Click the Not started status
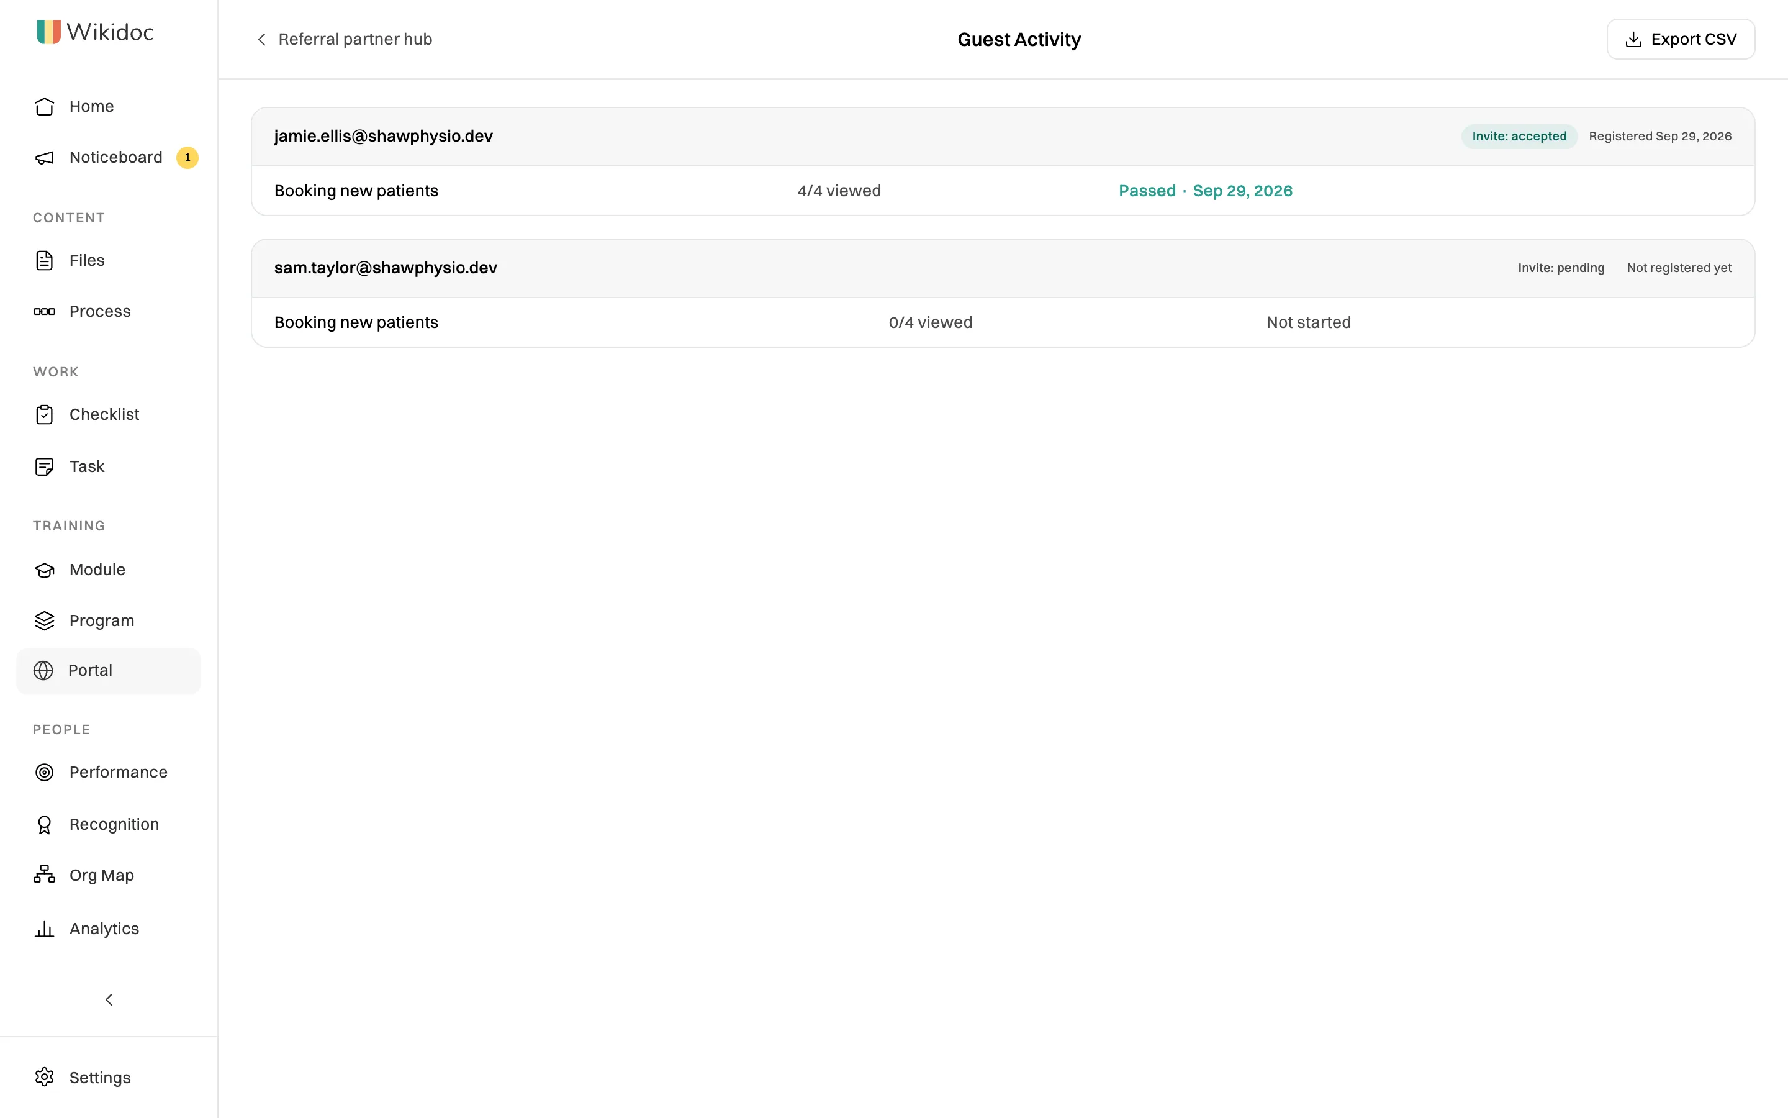 click(1309, 322)
